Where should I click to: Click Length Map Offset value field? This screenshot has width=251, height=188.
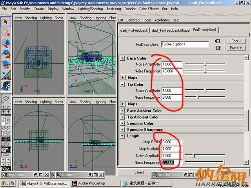click(x=172, y=142)
